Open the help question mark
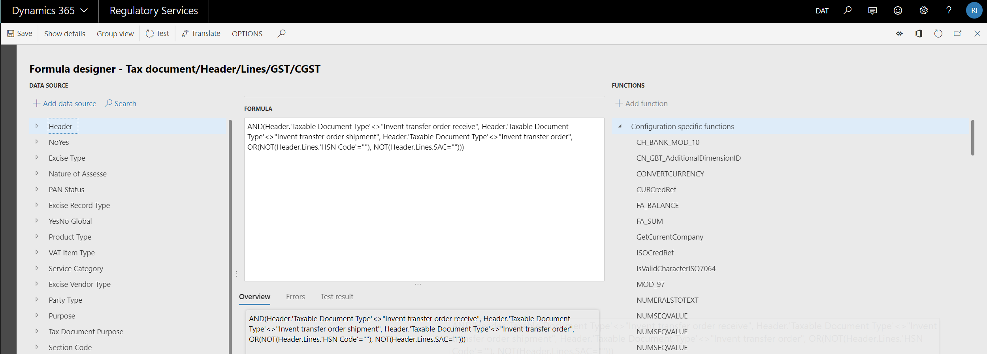 949,11
